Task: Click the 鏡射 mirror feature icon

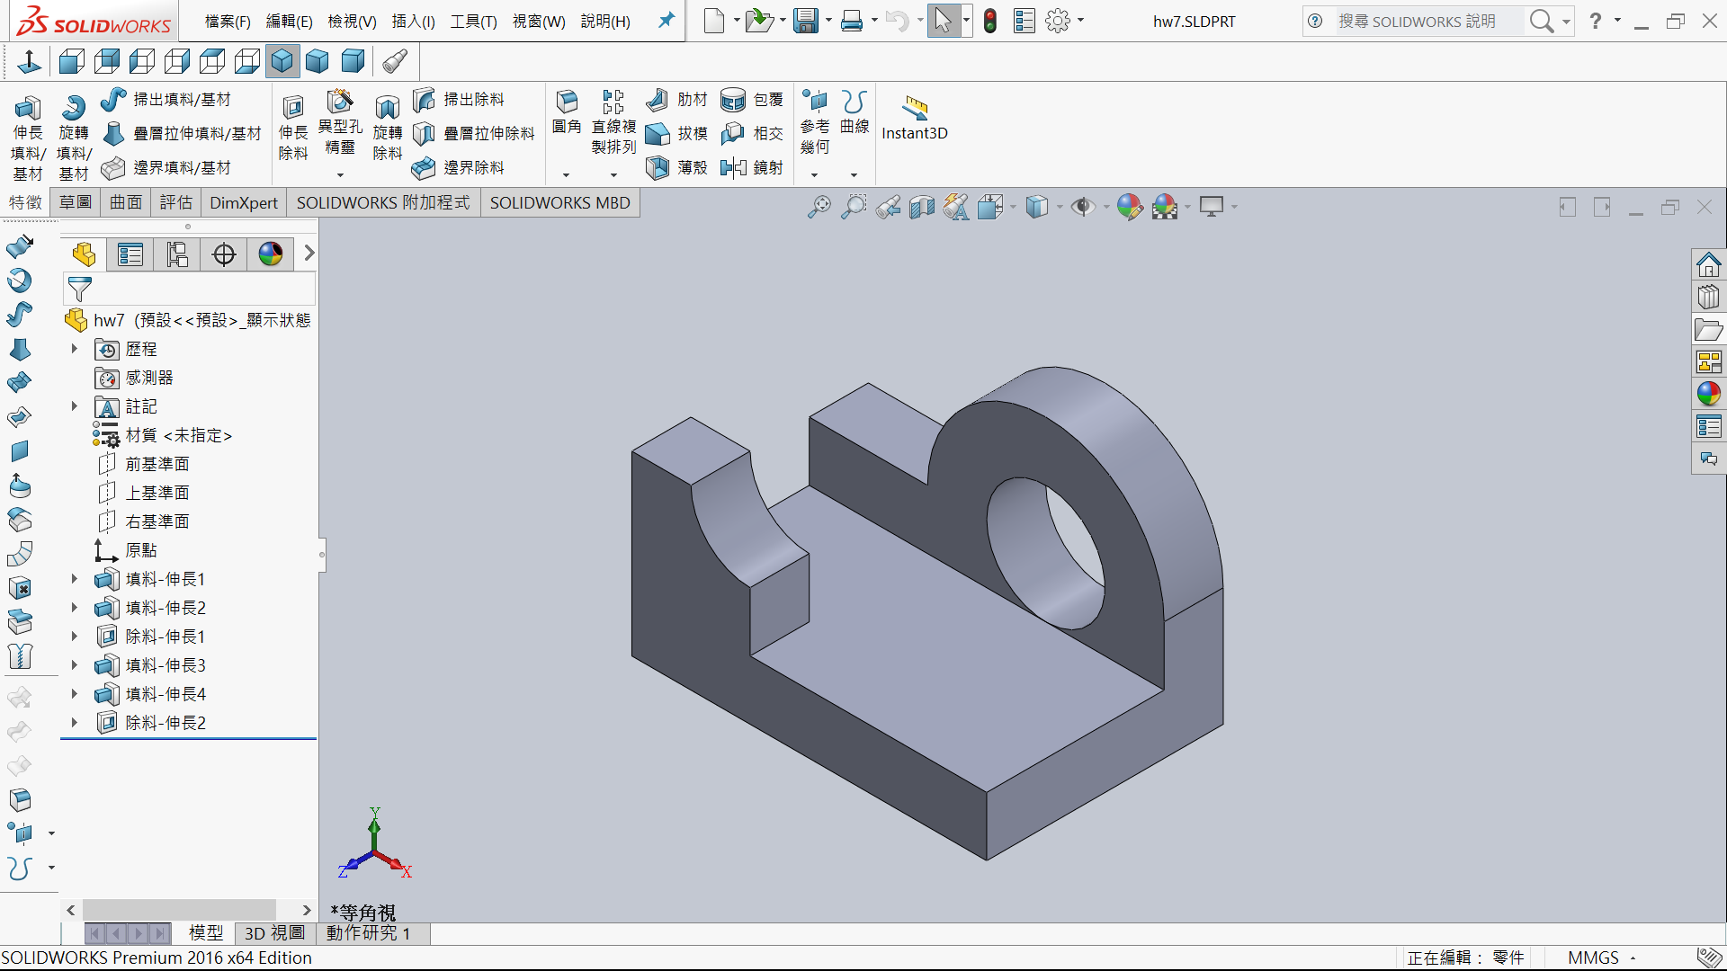Action: [734, 167]
